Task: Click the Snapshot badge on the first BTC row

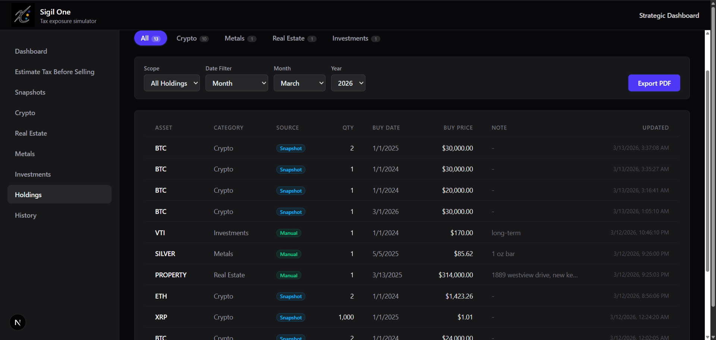Action: (291, 148)
